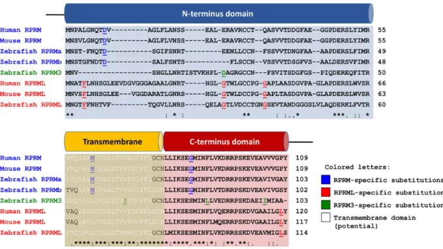Viewport: 443px width, 249px height.
Task: Click the yellow Transmembrane domain bar
Action: [114, 141]
